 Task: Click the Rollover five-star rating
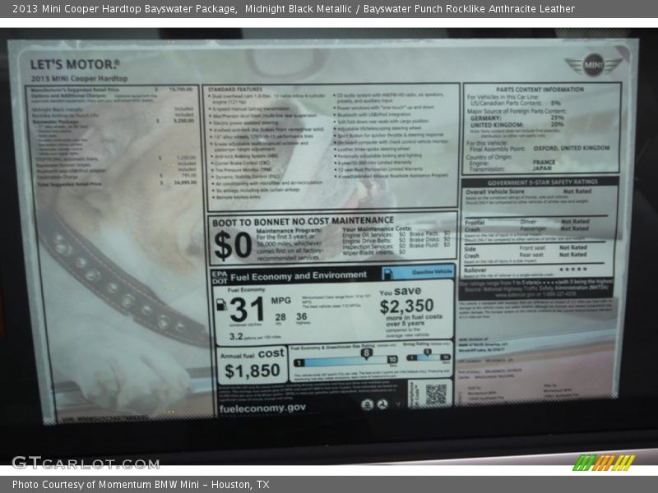point(573,270)
